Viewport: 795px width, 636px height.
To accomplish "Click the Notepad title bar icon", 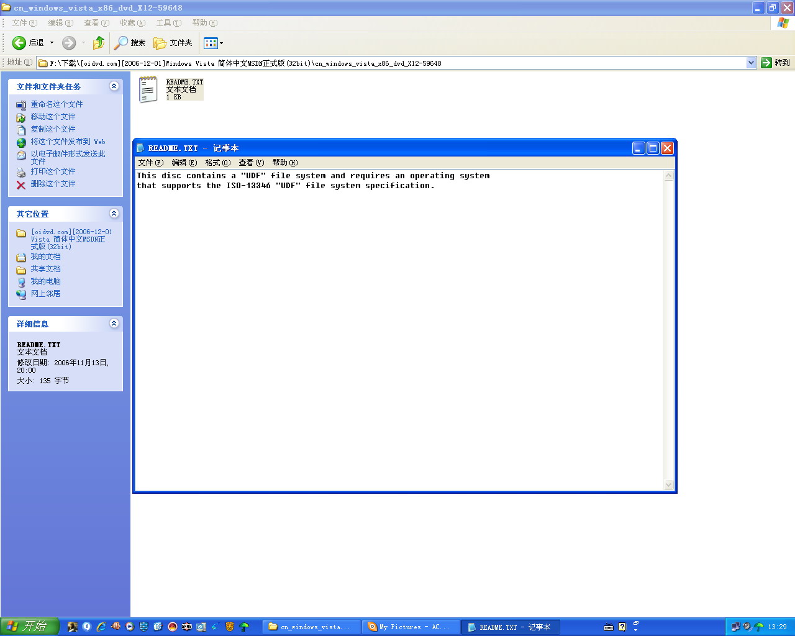I will point(141,148).
